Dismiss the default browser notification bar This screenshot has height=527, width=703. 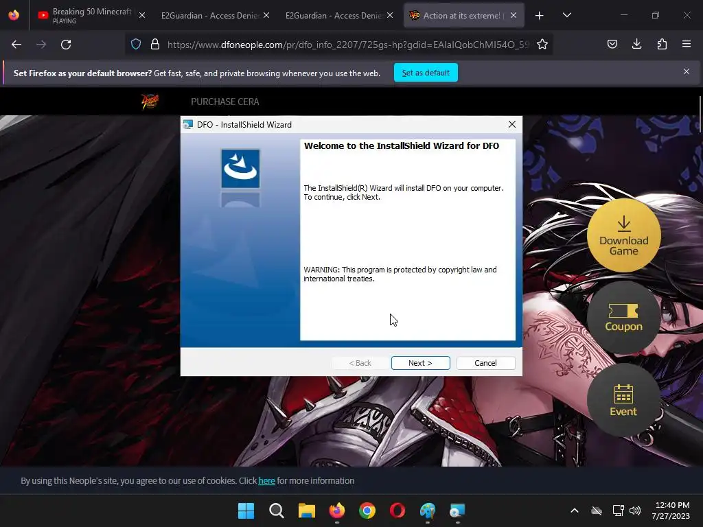click(687, 71)
